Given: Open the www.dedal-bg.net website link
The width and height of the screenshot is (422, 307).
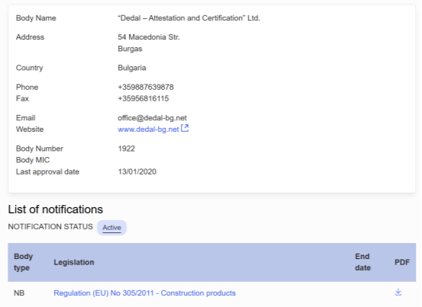Looking at the screenshot, I should [x=148, y=130].
